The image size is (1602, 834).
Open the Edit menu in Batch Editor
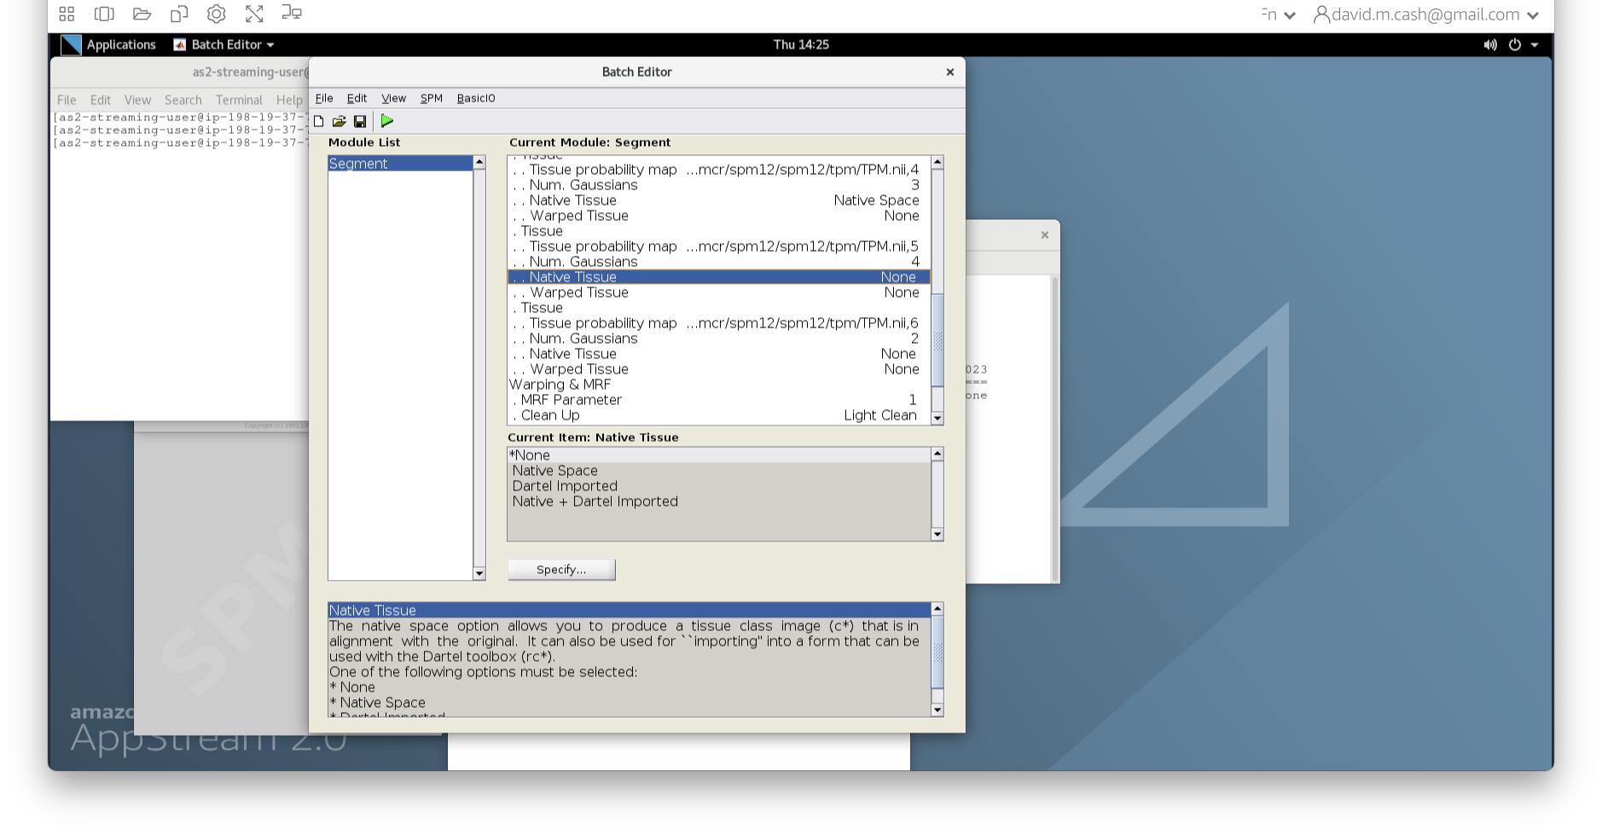(357, 98)
